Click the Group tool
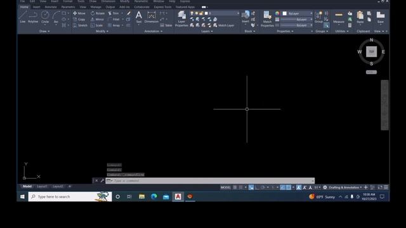Image resolution: width=406 pixels, height=228 pixels. (x=318, y=17)
